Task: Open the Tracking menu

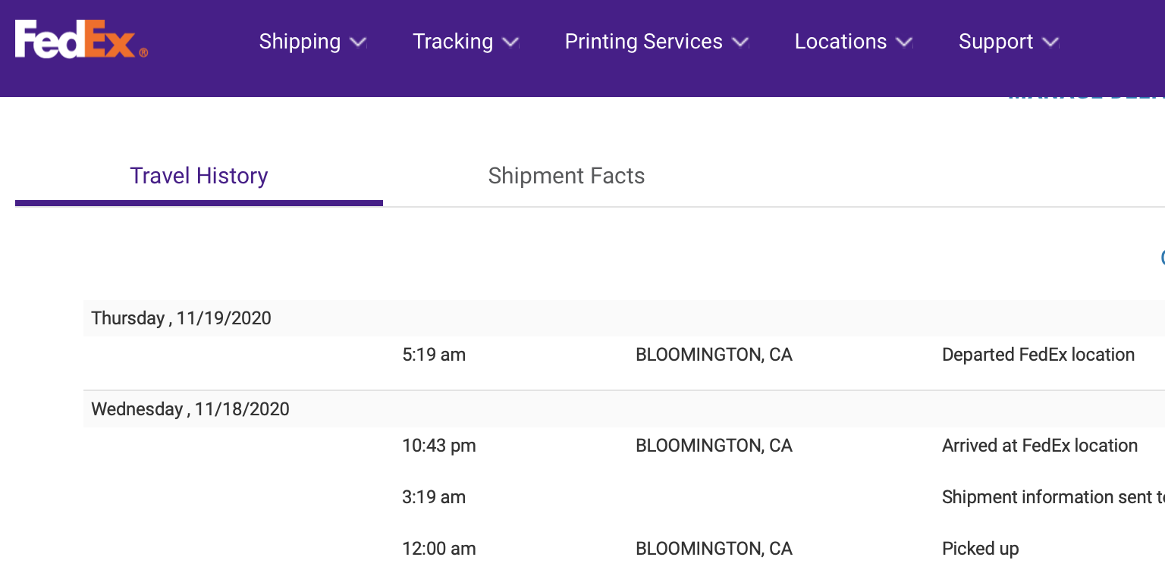Action: [x=453, y=42]
